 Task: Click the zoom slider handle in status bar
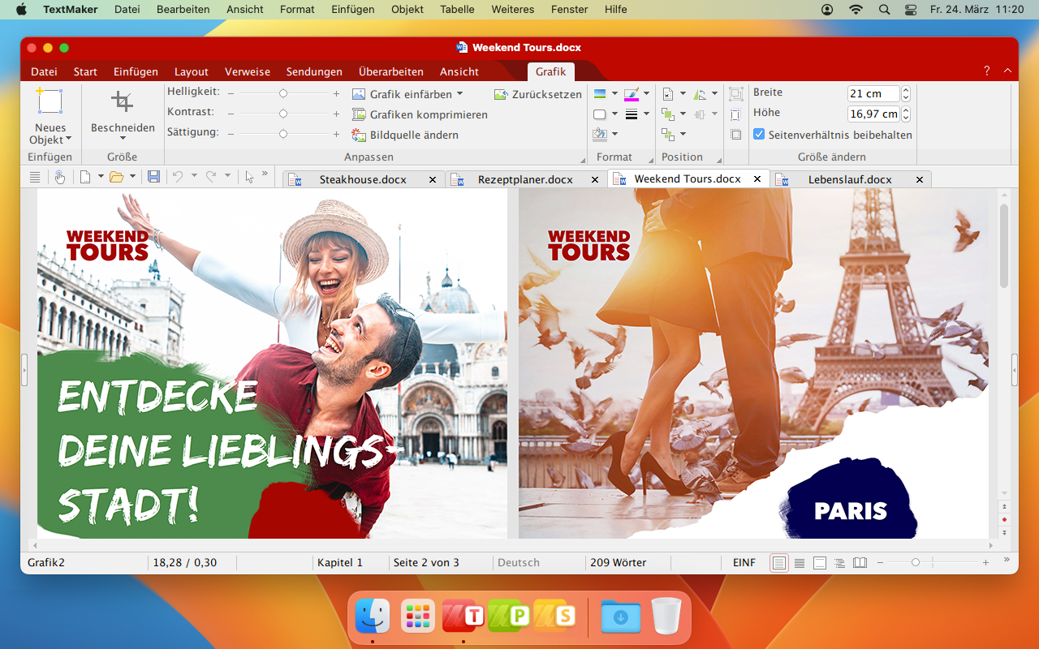(916, 562)
